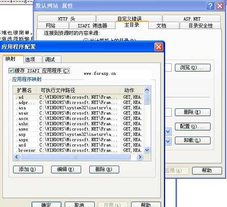227x207 pixels.
Task: Click the mapping list scroll-left arrow
Action: 17,157
